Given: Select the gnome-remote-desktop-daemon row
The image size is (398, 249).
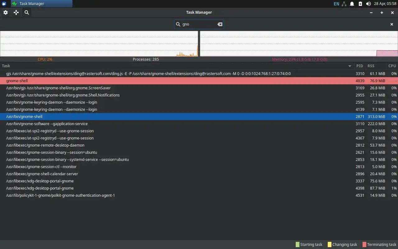Looking at the screenshot, I should click(x=199, y=145).
